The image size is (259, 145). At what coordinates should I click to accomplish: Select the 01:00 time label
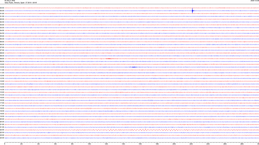pos(2,14)
